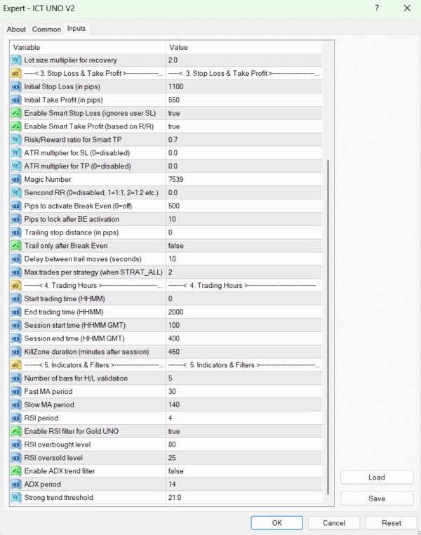Edit the Lot size multiplier value 2.0
The height and width of the screenshot is (535, 421).
coord(244,60)
